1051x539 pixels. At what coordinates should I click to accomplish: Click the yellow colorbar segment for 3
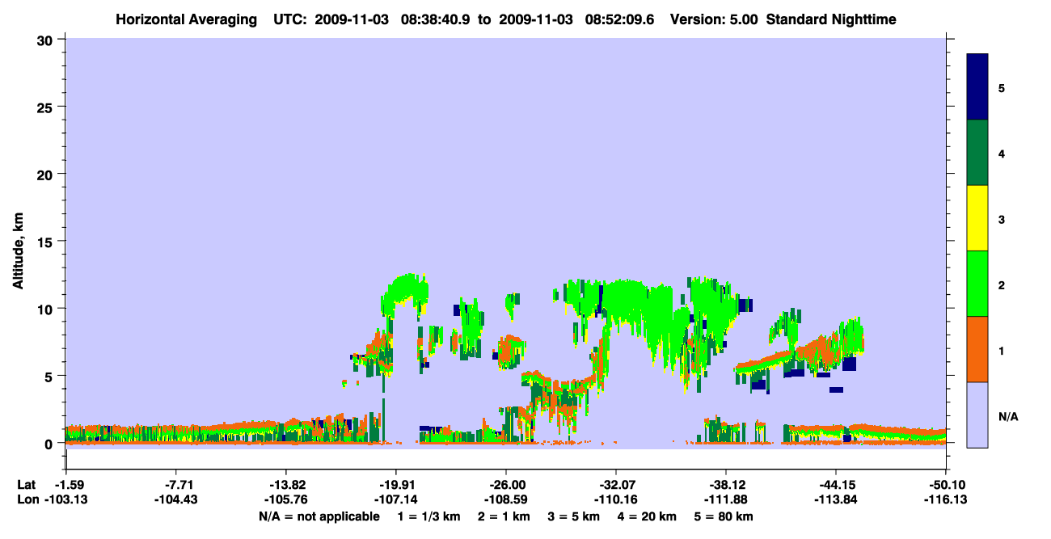click(977, 218)
